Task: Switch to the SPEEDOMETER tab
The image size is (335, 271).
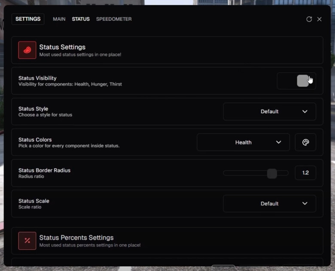Action: click(114, 19)
